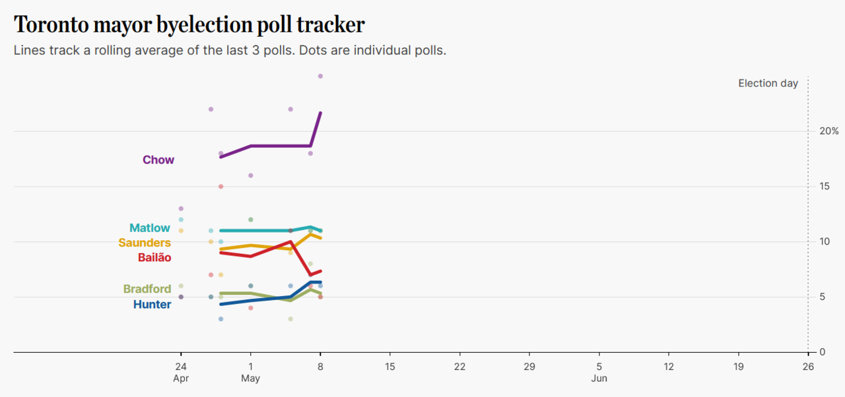The width and height of the screenshot is (845, 397).
Task: Select the 5 Jun date tick label
Action: [x=599, y=373]
